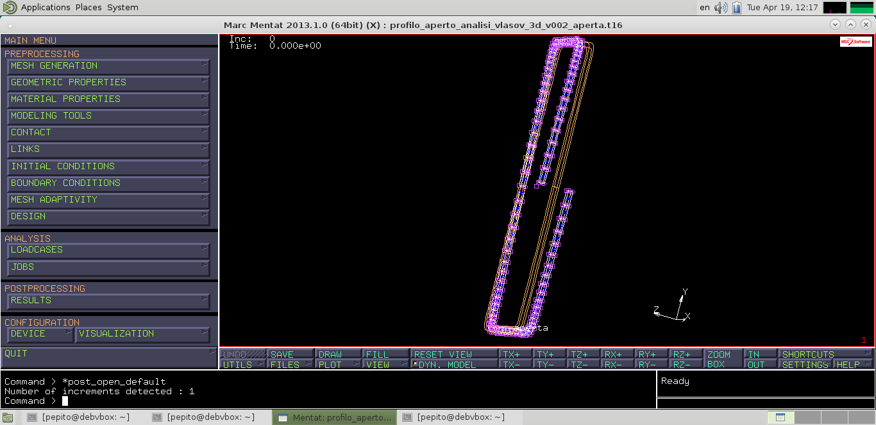Click the MSC Software logo
876x425 pixels.
pyautogui.click(x=856, y=42)
